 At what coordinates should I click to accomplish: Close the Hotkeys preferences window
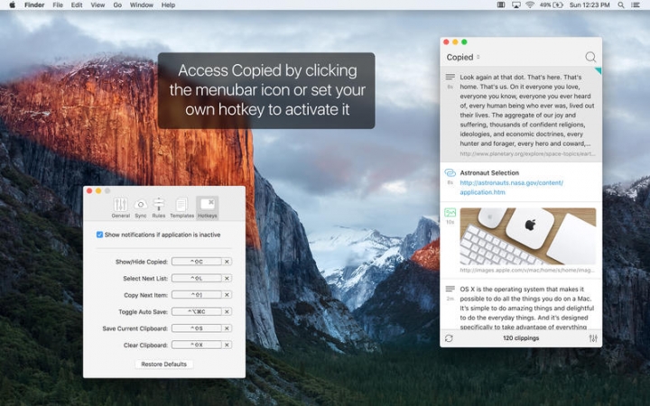click(x=89, y=190)
